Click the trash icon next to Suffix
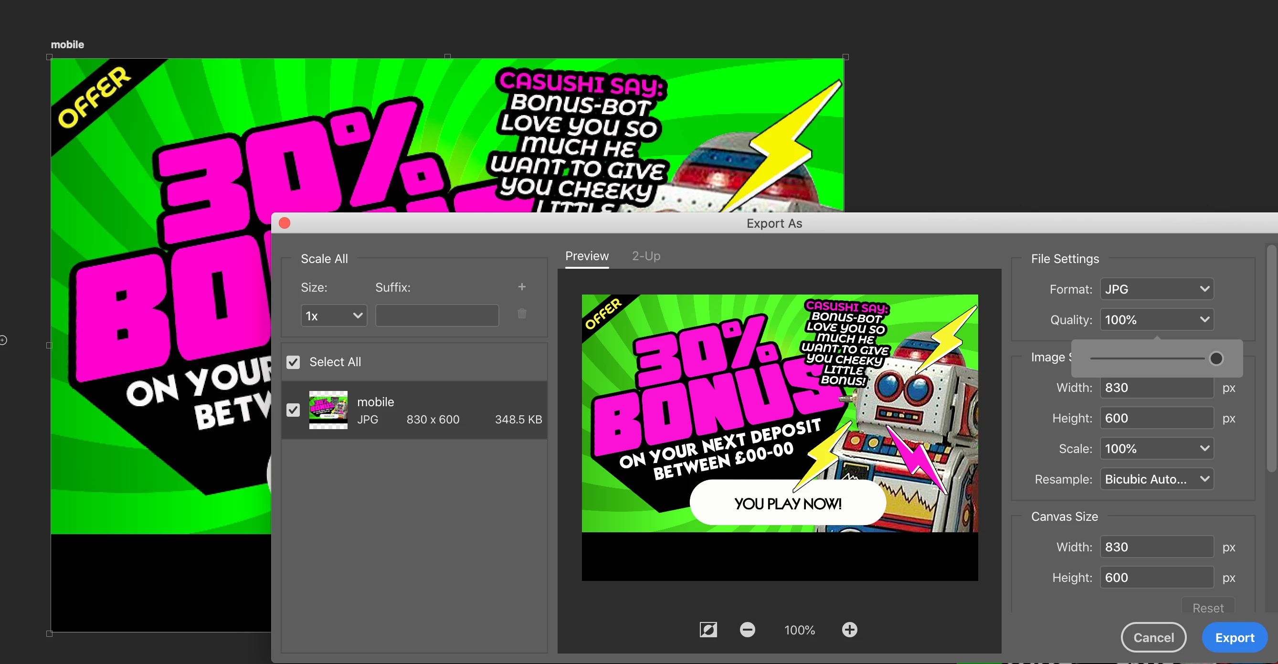 click(x=521, y=314)
